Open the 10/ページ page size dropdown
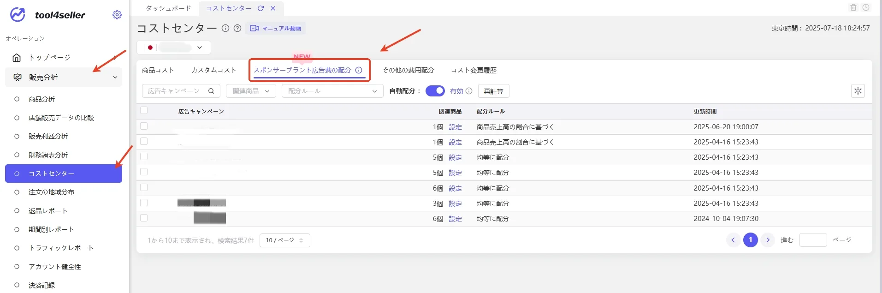This screenshot has height=293, width=882. 284,240
